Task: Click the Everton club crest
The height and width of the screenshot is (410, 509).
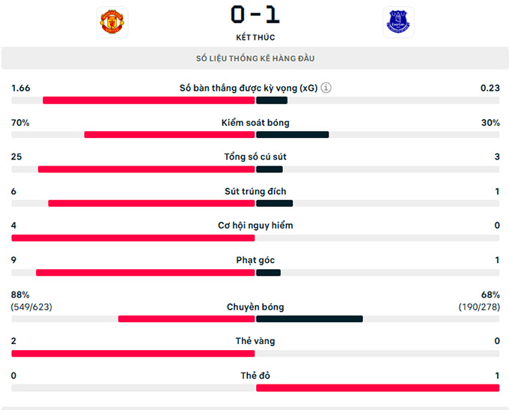Action: [x=397, y=22]
